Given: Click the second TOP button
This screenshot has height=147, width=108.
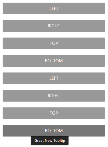Looking at the screenshot, I should pos(54,113).
